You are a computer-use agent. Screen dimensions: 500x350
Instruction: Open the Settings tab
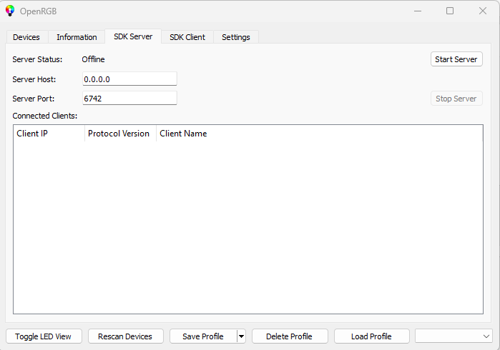coord(236,37)
